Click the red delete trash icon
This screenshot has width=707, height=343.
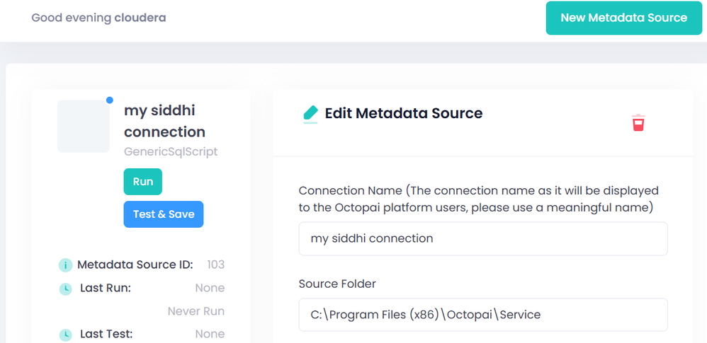coord(638,123)
